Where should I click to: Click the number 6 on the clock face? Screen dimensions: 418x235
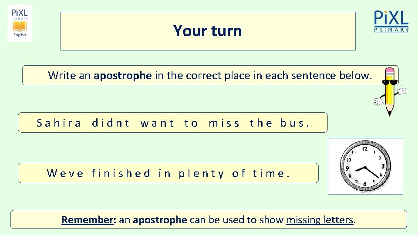[x=365, y=184]
